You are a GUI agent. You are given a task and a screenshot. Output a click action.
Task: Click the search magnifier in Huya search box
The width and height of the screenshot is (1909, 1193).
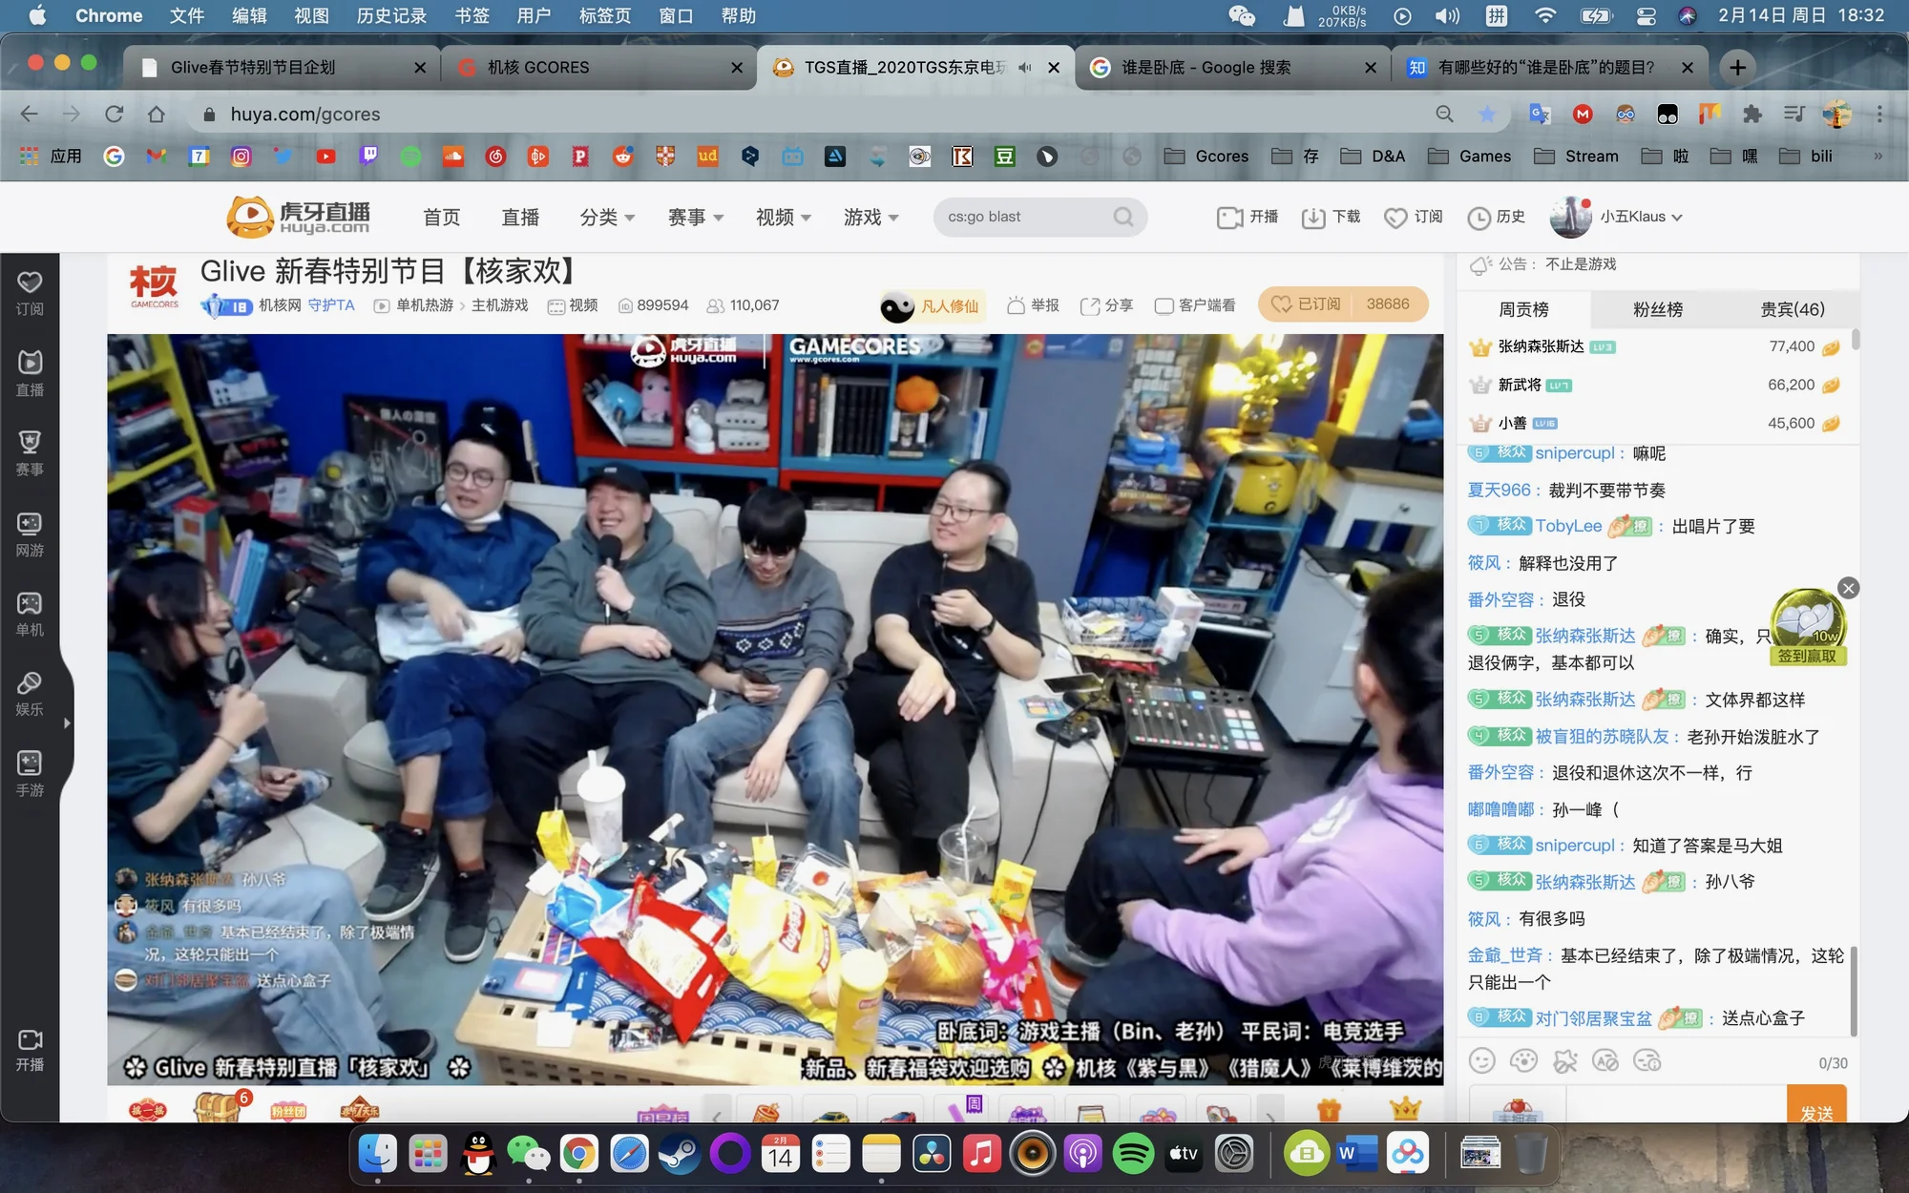pos(1123,217)
